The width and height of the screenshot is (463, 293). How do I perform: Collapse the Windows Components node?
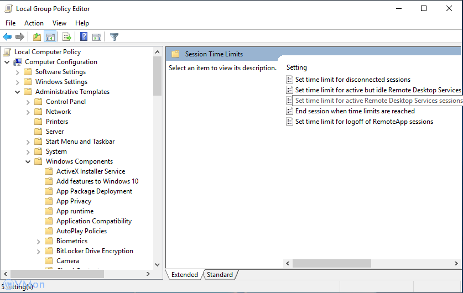[28, 161]
